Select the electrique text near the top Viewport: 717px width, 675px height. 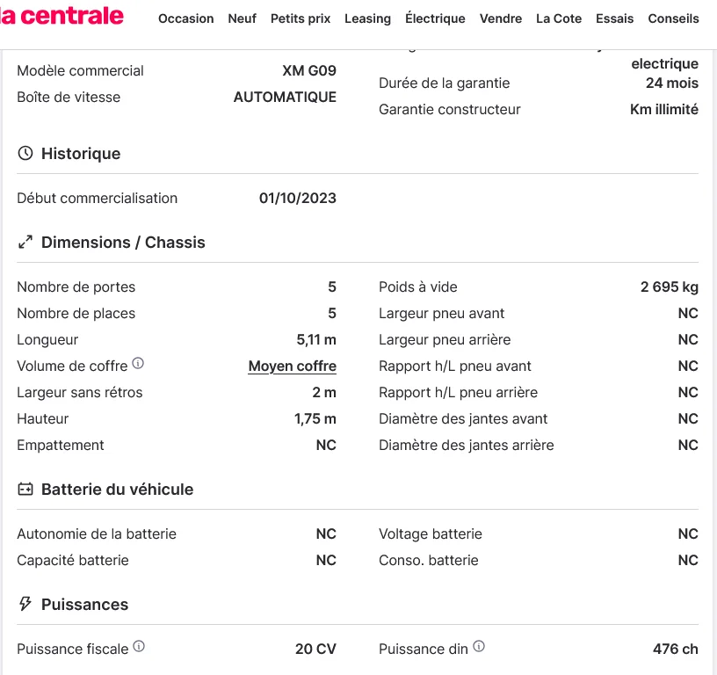[x=665, y=63]
